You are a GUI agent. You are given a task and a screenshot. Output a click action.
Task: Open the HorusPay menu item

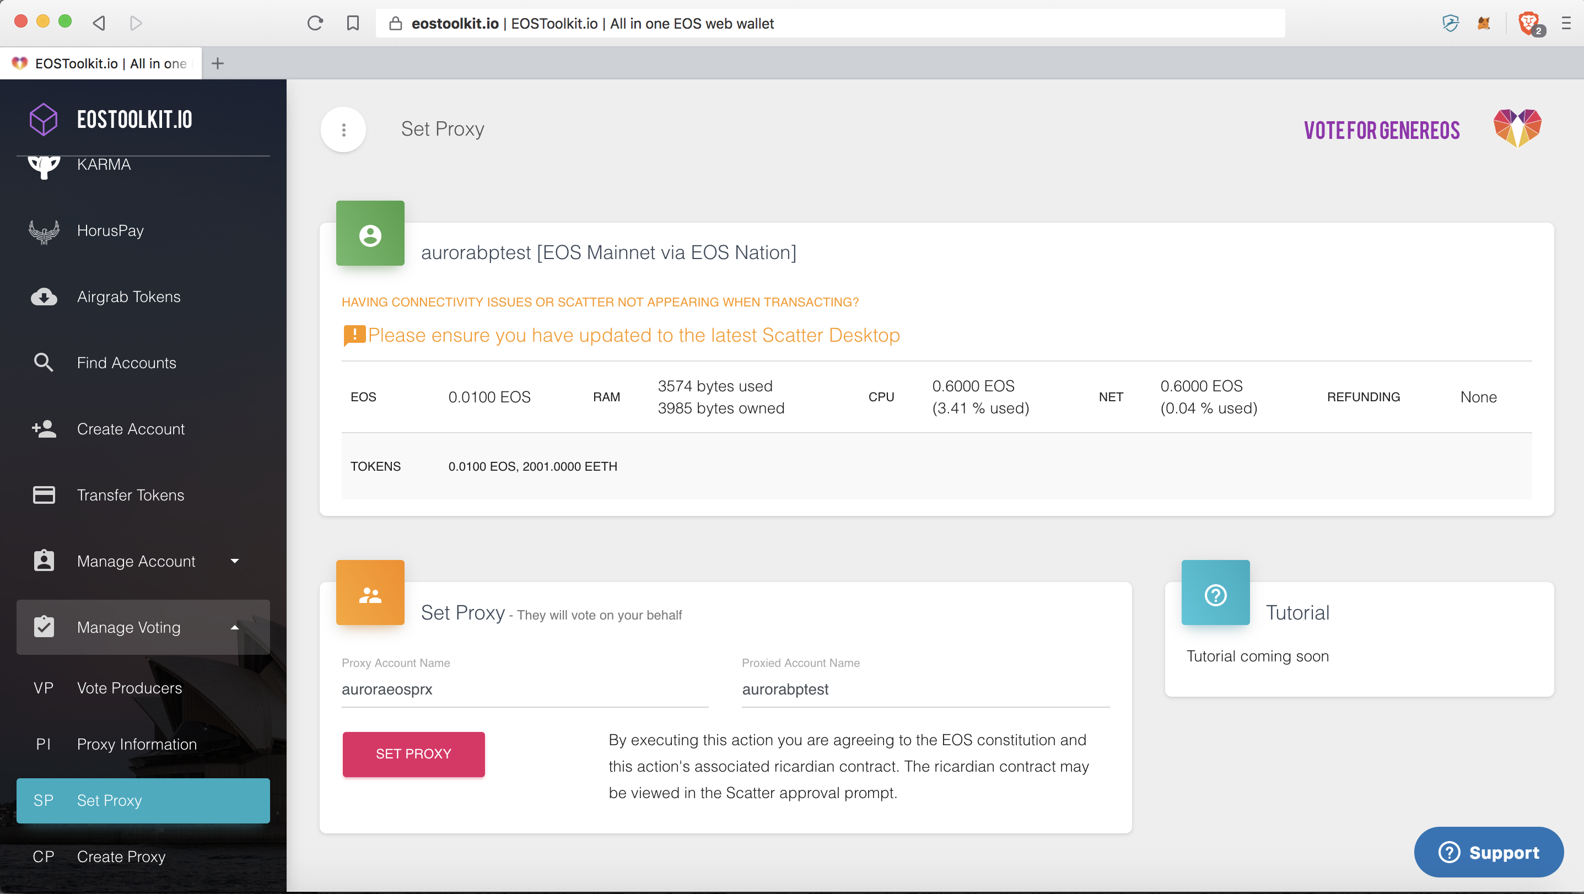tap(110, 230)
